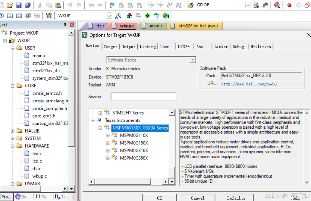Viewport: 311px width, 201px height.
Task: Click the device tree vertical scrollbar
Action: pyautogui.click(x=171, y=145)
